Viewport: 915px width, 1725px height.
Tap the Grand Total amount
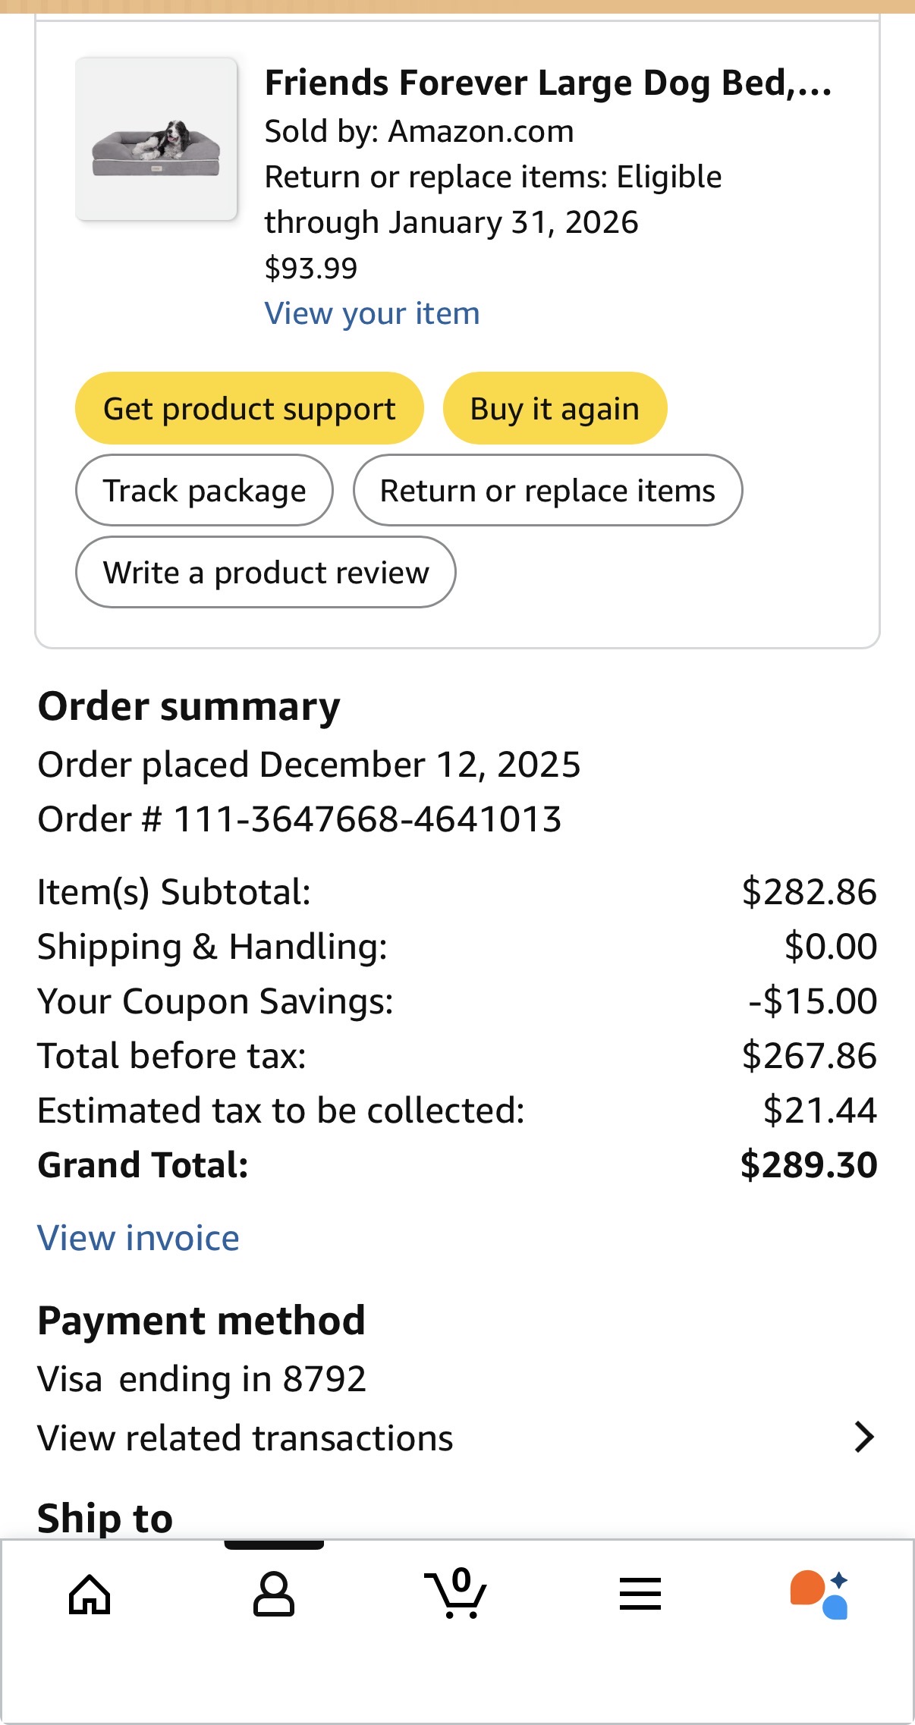(x=809, y=1164)
